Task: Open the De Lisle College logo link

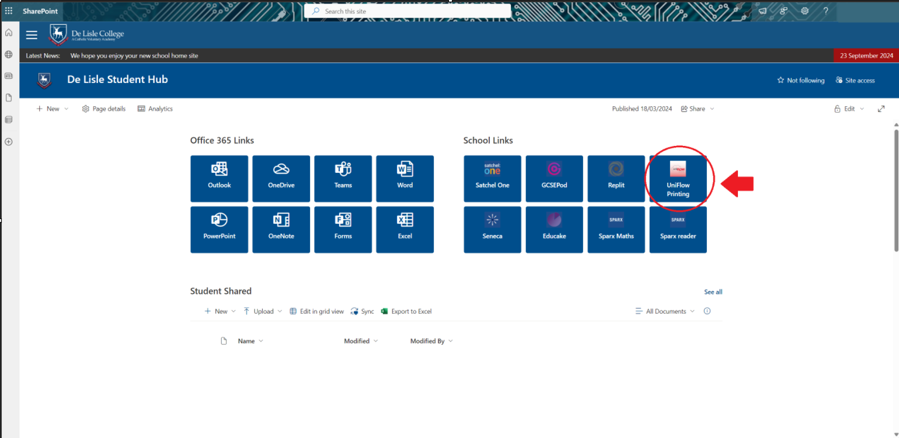Action: (86, 34)
